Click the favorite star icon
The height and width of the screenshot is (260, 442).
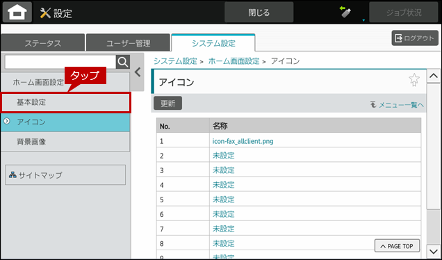414,80
